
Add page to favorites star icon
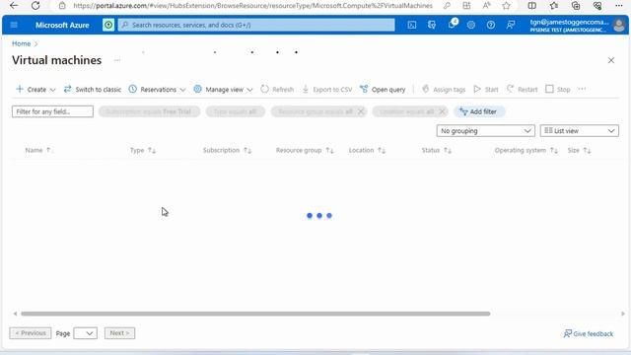point(506,6)
